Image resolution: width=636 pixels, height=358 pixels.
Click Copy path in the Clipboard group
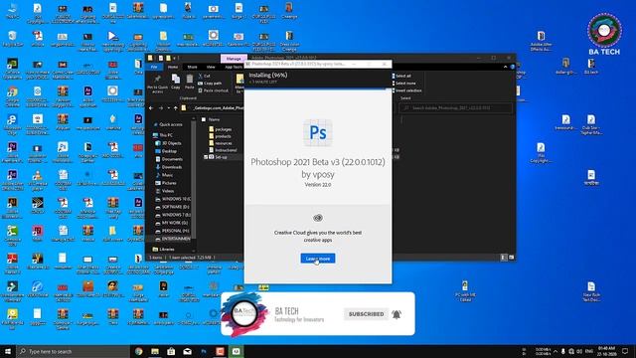click(210, 84)
